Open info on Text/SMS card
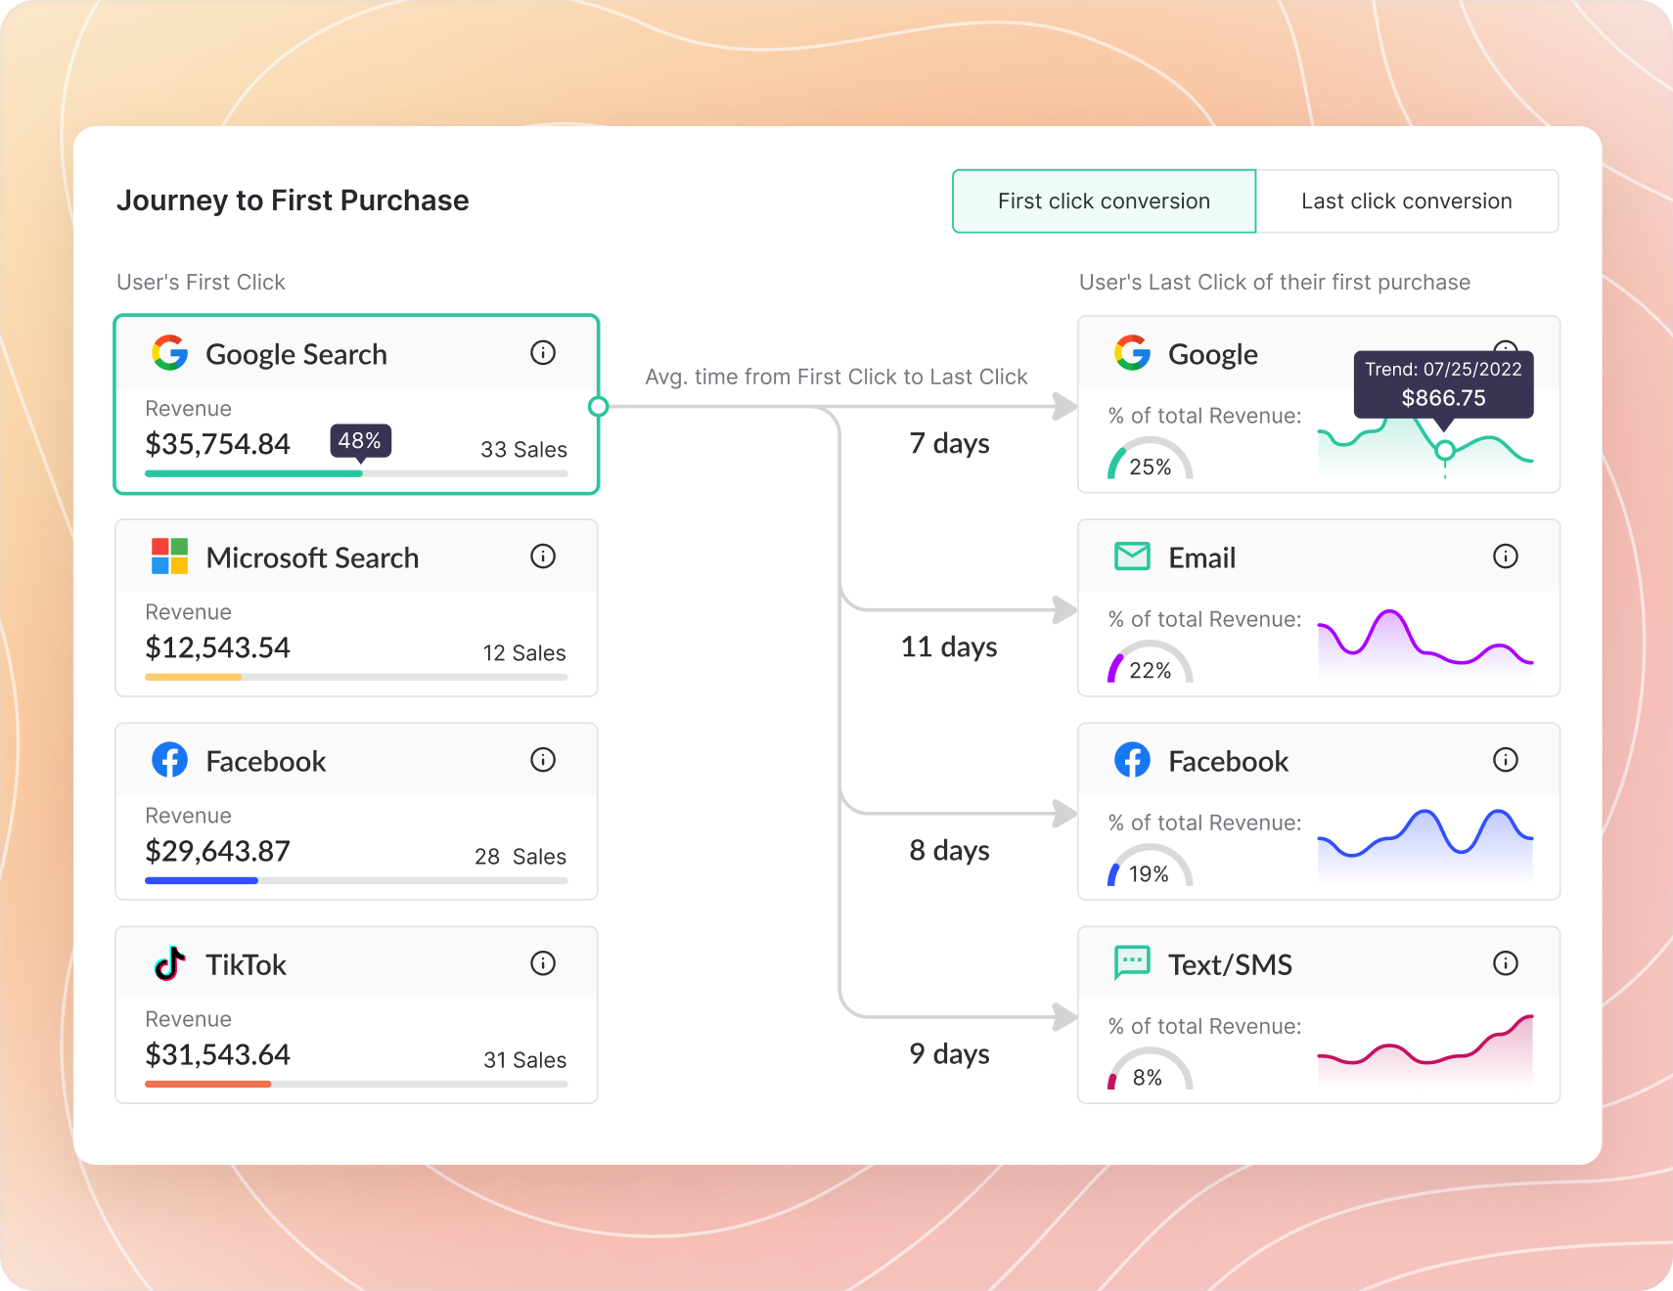 coord(1506,963)
